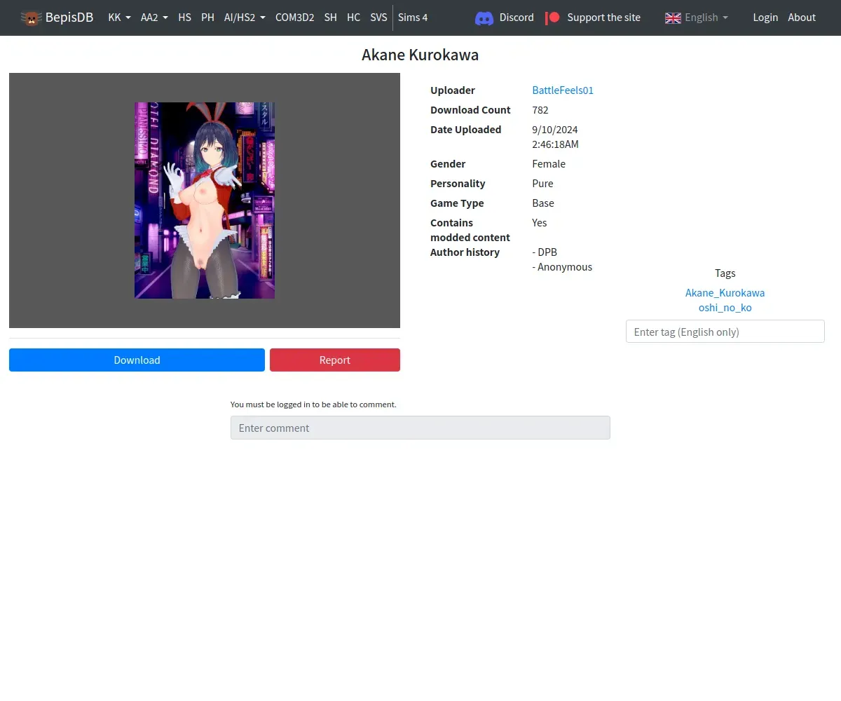The image size is (841, 701).
Task: Open the SVS nav item
Action: pos(378,18)
